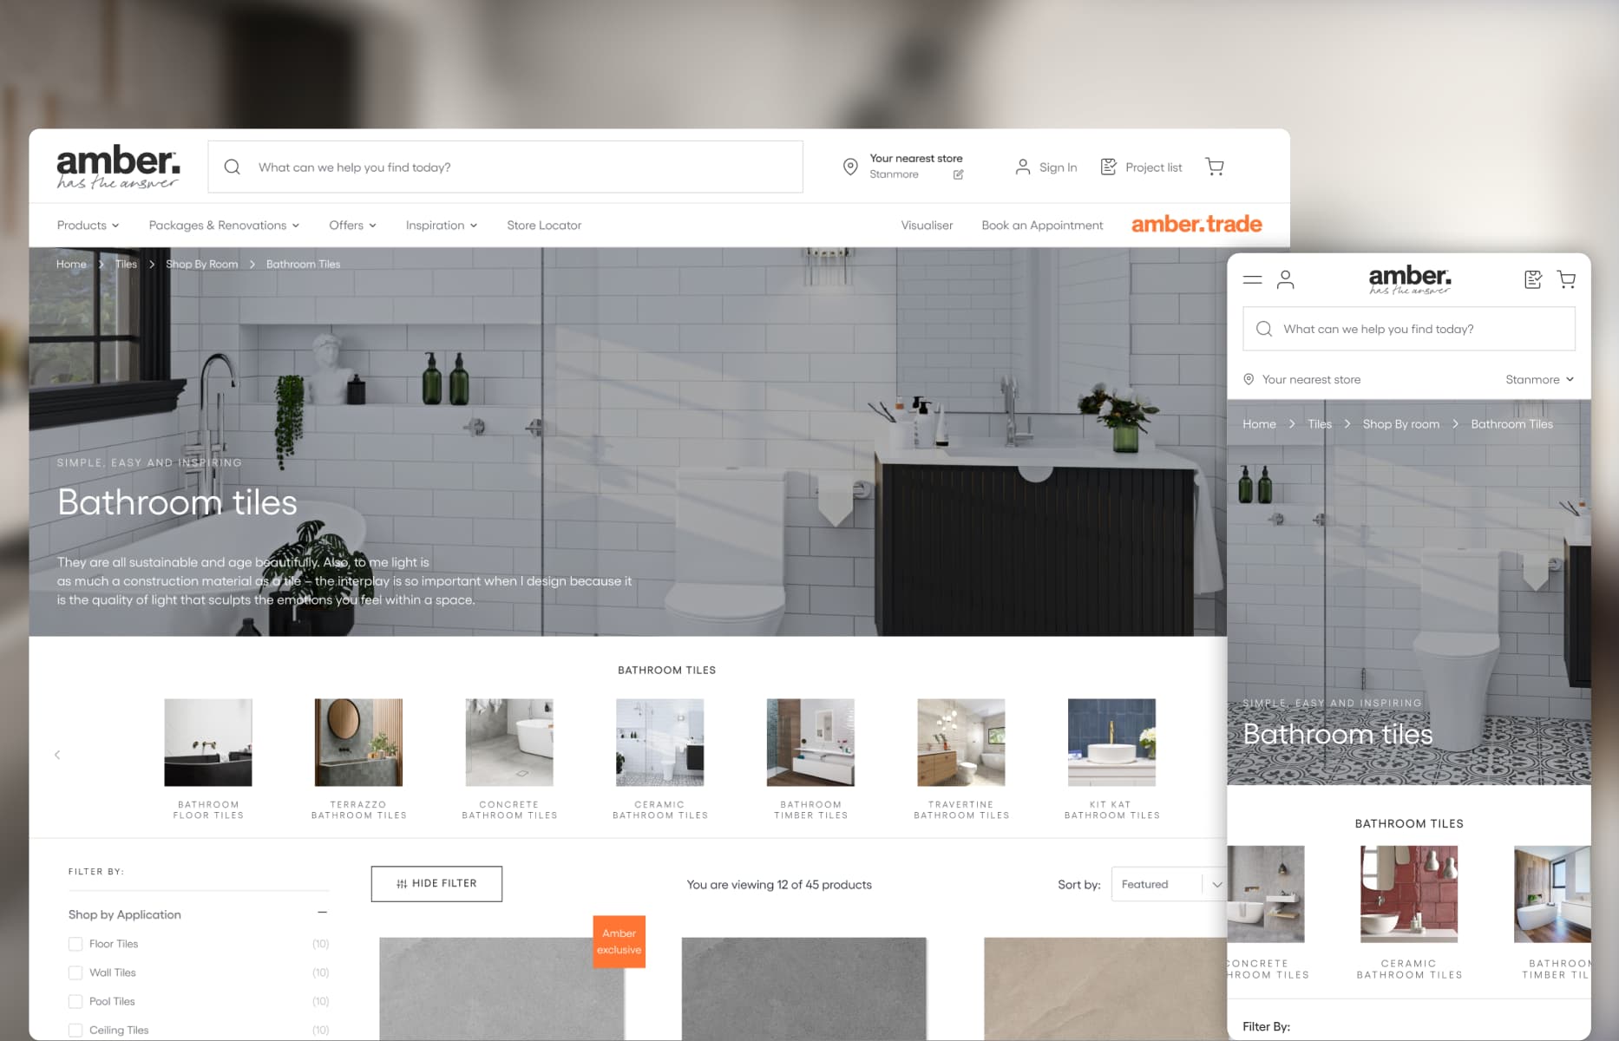
Task: Open the mobile project list icon
Action: coord(1532,279)
